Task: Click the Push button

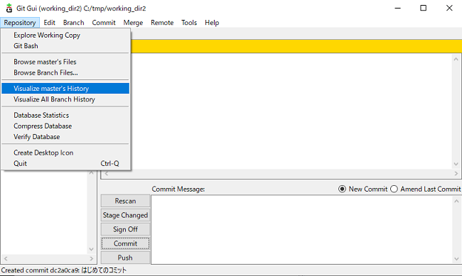Action: pyautogui.click(x=125, y=258)
